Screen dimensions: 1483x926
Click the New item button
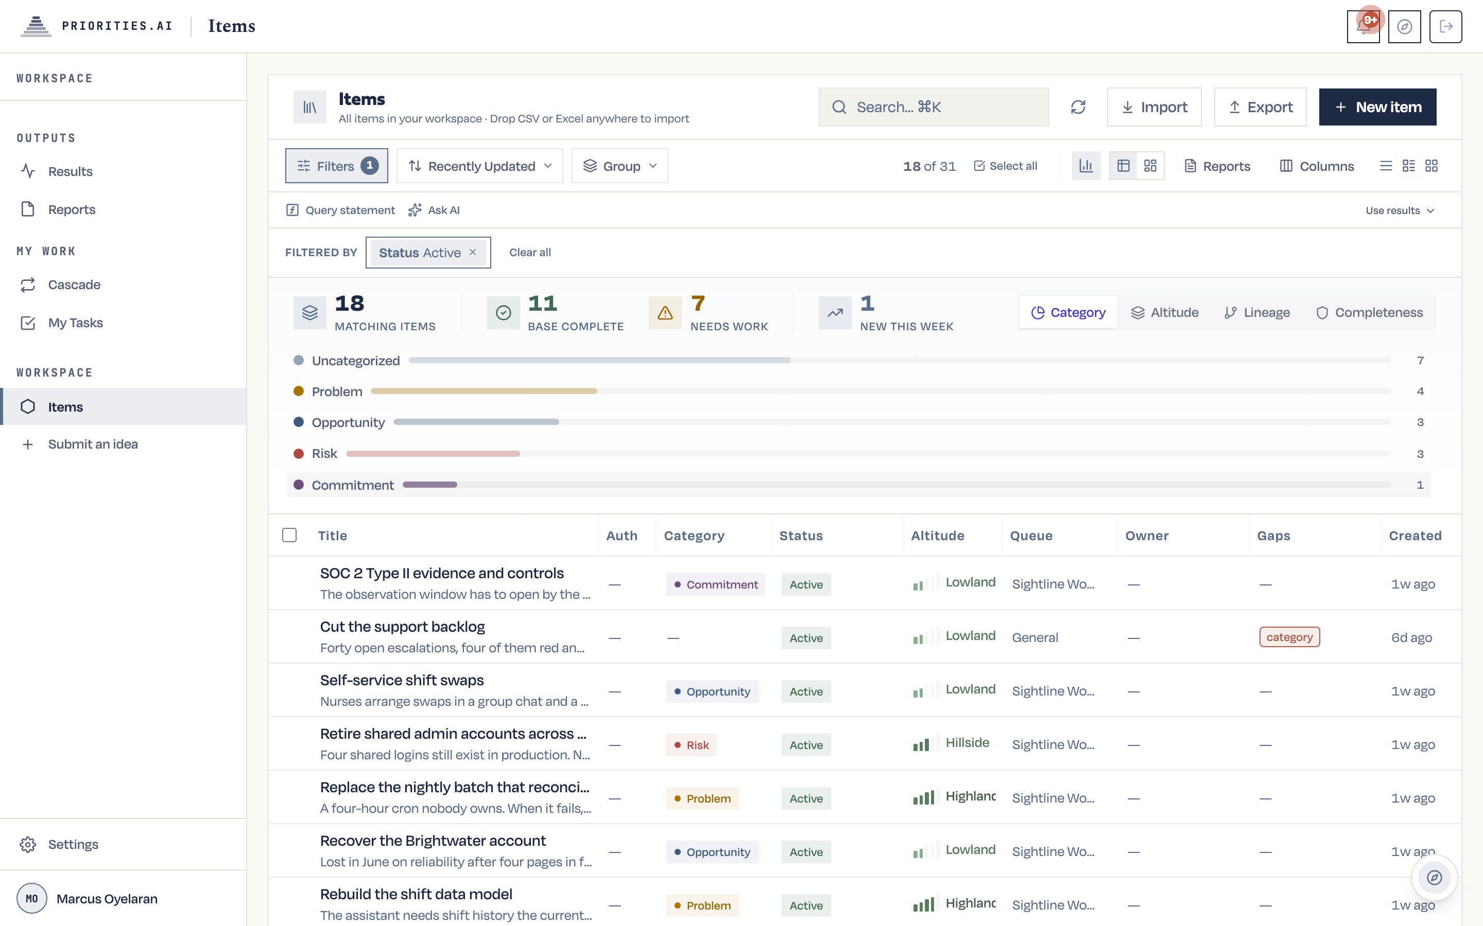coord(1377,107)
